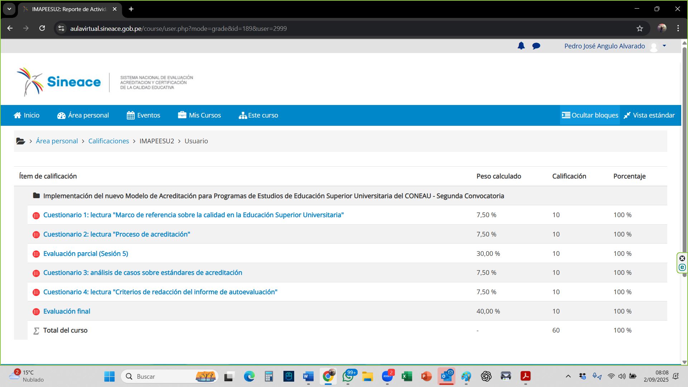Click the Sineace logo
Viewport: 688px width, 387px height.
coord(59,82)
